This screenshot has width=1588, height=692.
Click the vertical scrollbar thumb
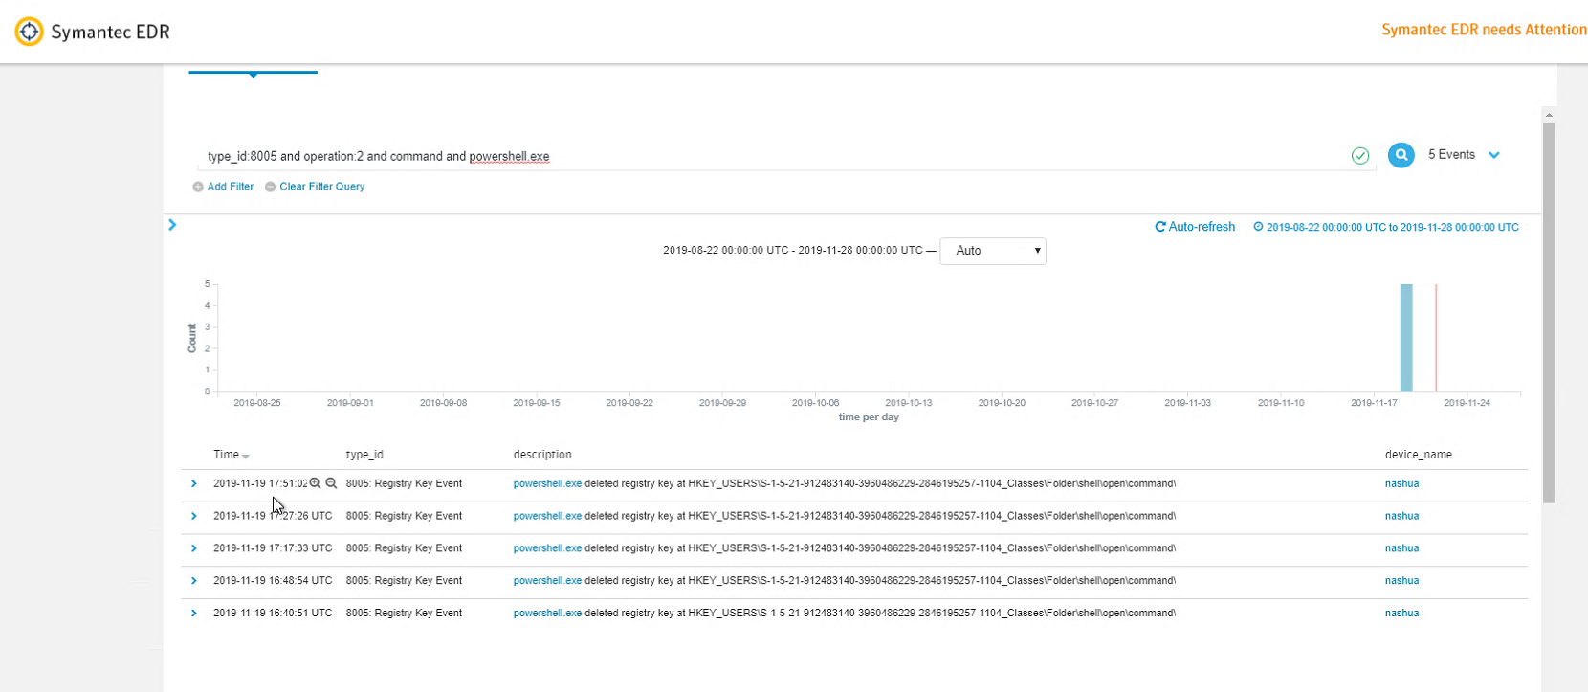tap(1549, 312)
